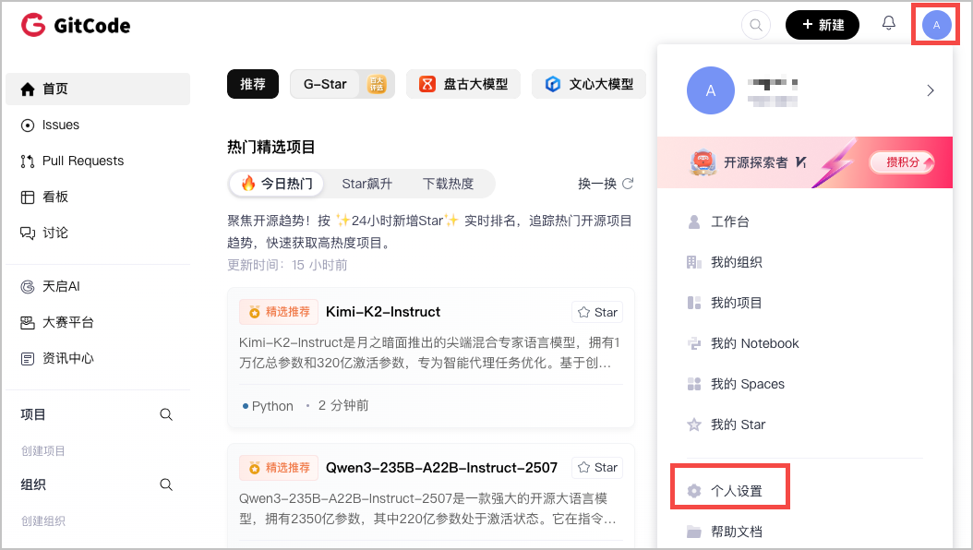Click 创建组织 link
973x550 pixels.
(43, 520)
